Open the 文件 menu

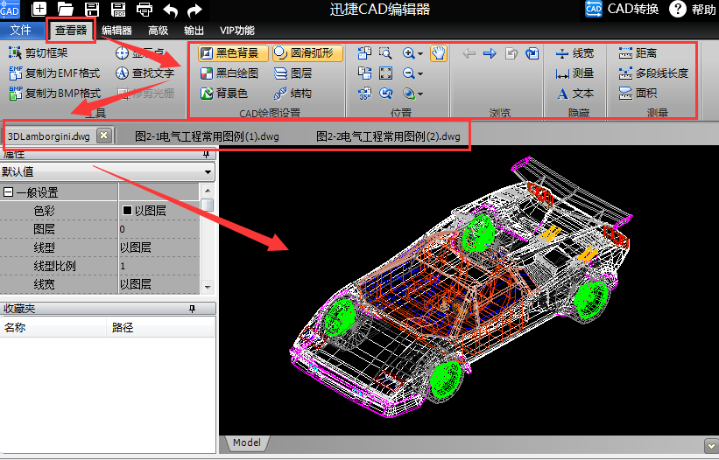point(21,31)
